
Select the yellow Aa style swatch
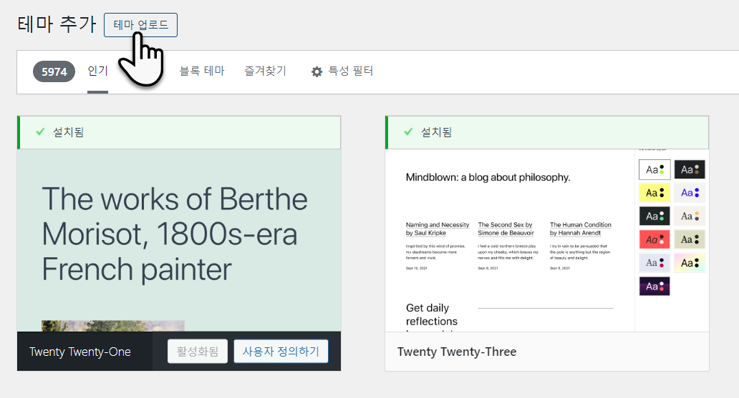tap(655, 193)
